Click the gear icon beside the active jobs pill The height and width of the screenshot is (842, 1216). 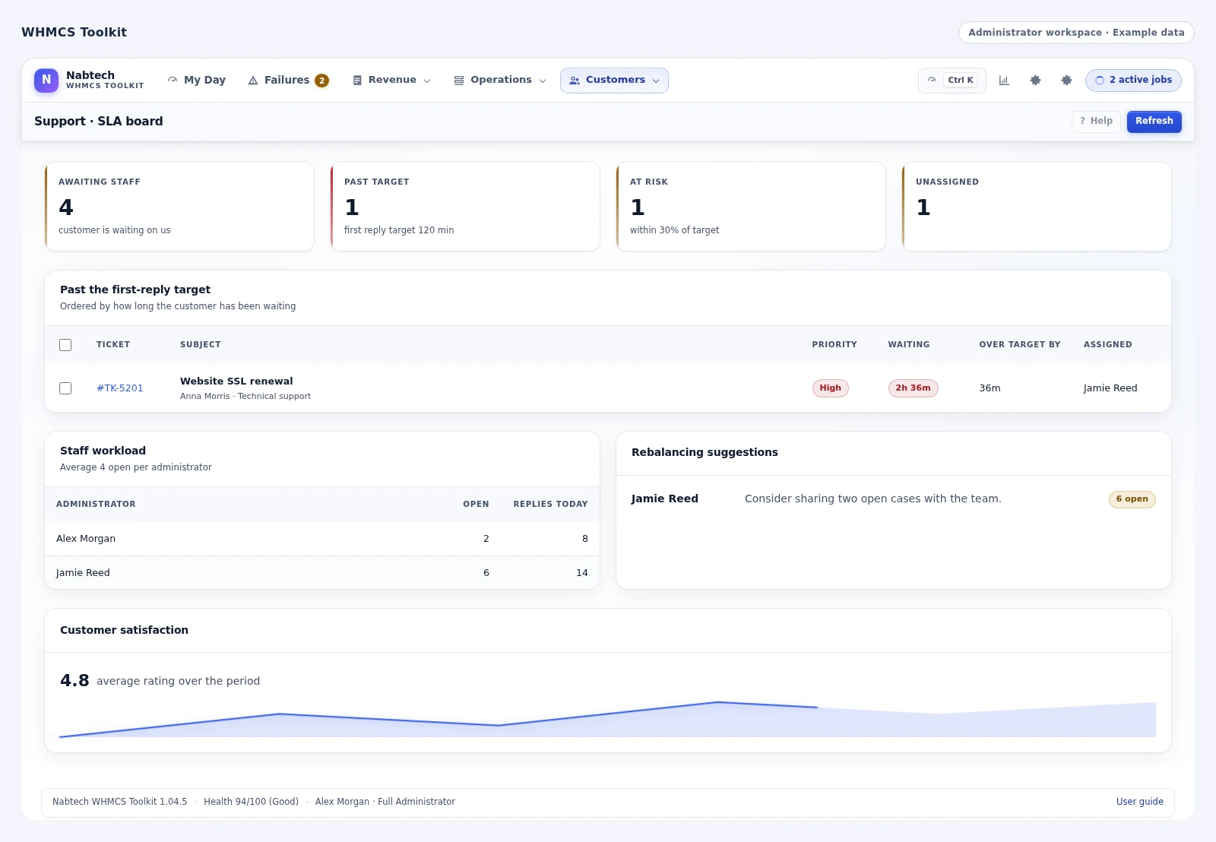(x=1066, y=80)
